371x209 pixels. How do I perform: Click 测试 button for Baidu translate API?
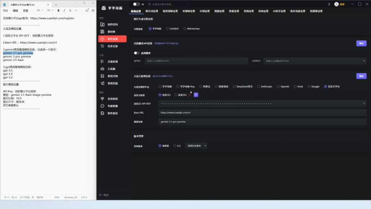pyautogui.click(x=361, y=44)
